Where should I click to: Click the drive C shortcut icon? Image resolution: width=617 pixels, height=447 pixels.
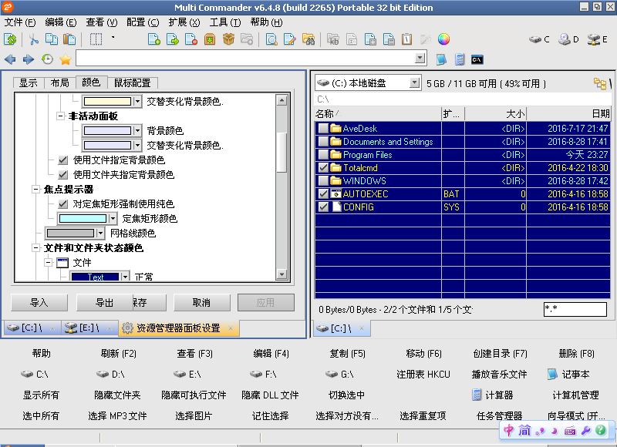pyautogui.click(x=538, y=39)
